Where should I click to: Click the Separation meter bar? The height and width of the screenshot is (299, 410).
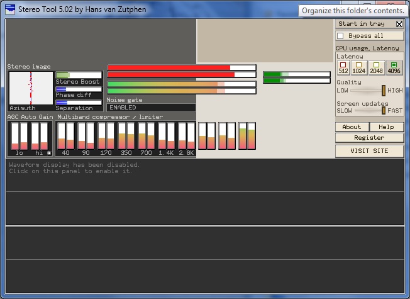coord(79,103)
